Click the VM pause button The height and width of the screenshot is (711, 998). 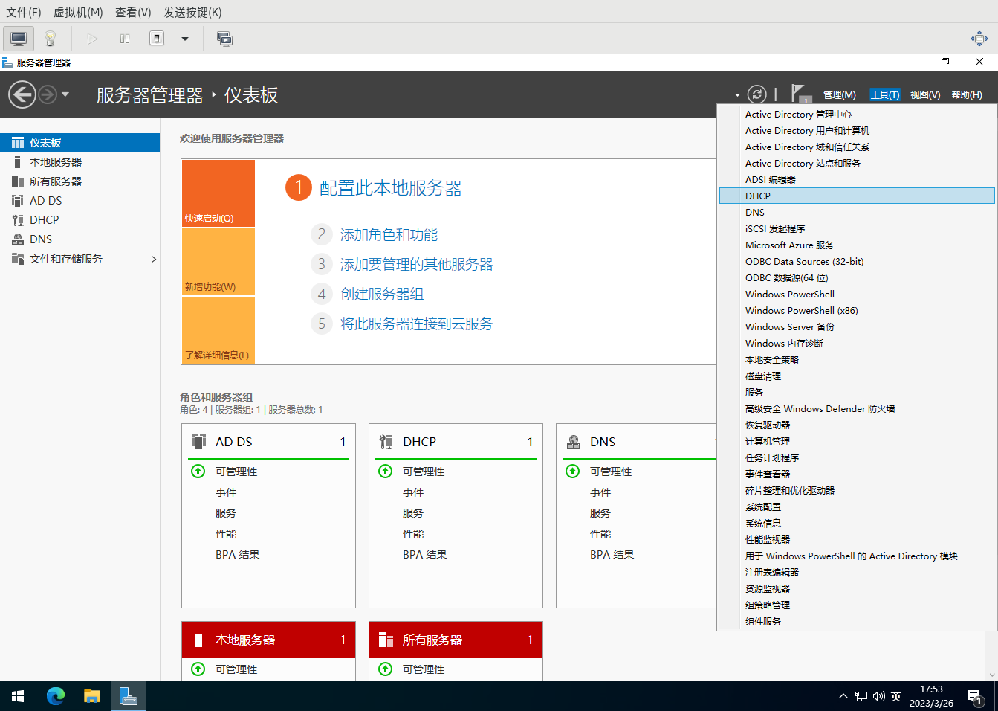tap(125, 39)
